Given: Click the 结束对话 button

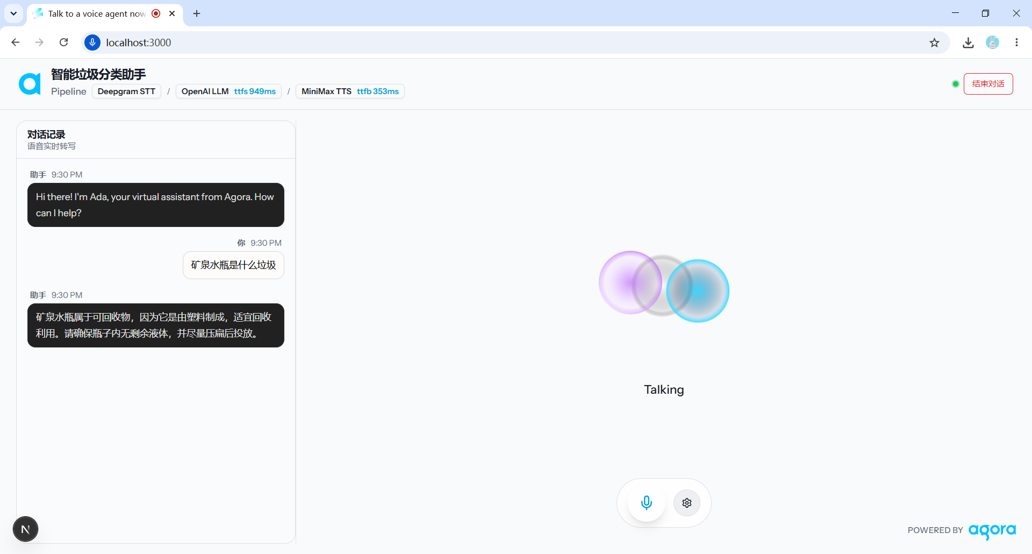Looking at the screenshot, I should 988,84.
